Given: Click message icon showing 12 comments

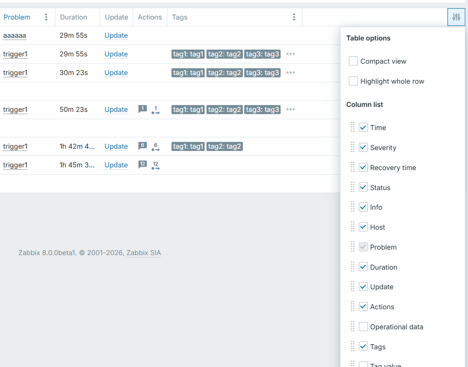Looking at the screenshot, I should pos(142,165).
